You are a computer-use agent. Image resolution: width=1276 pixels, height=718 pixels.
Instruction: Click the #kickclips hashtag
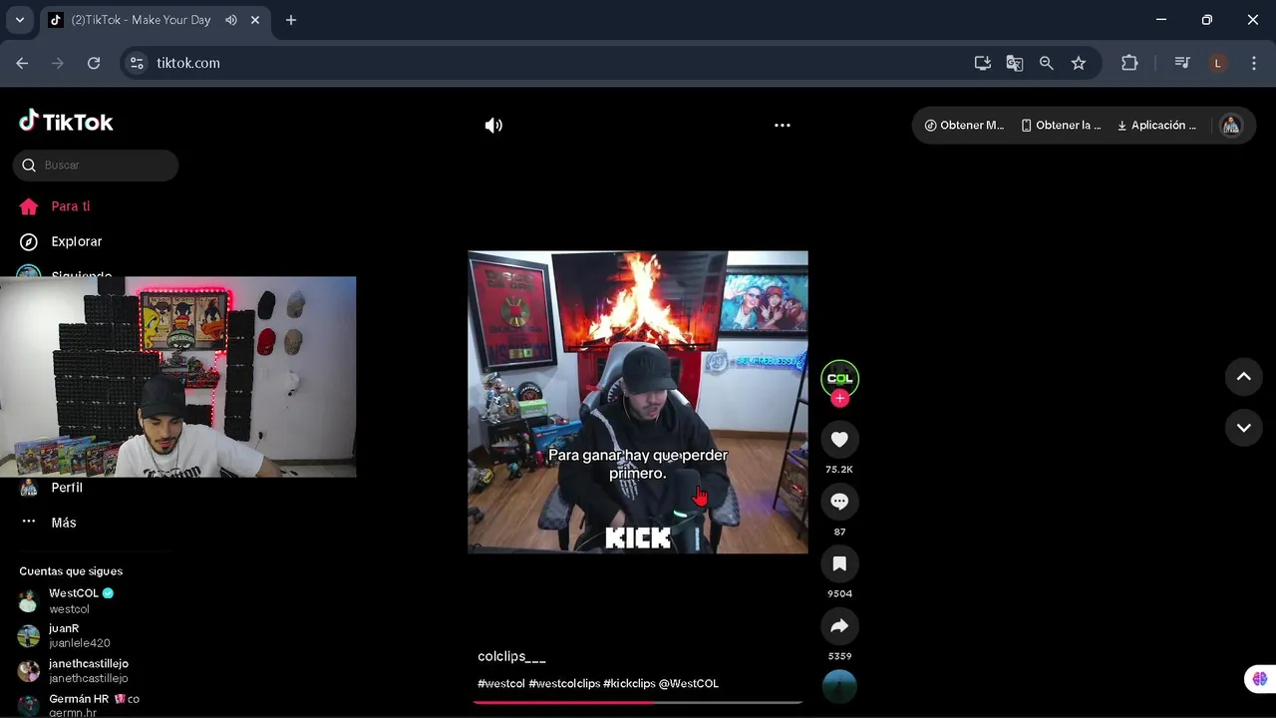point(629,684)
